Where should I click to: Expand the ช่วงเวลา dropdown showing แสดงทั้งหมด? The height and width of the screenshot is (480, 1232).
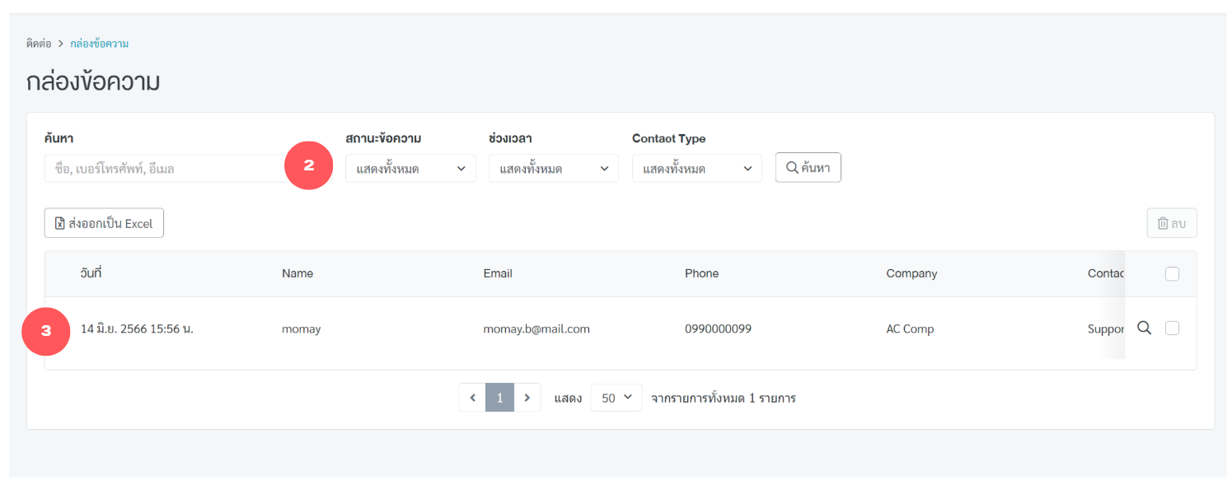pyautogui.click(x=553, y=168)
